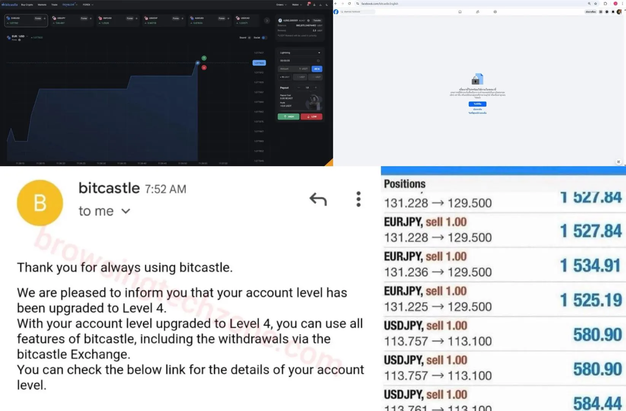Open Facebook Friends icon
Screen dimensions: 626x411
click(x=478, y=12)
